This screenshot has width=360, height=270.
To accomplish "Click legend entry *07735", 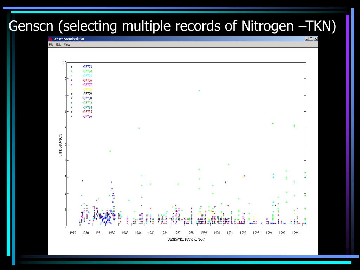I will point(87,112).
